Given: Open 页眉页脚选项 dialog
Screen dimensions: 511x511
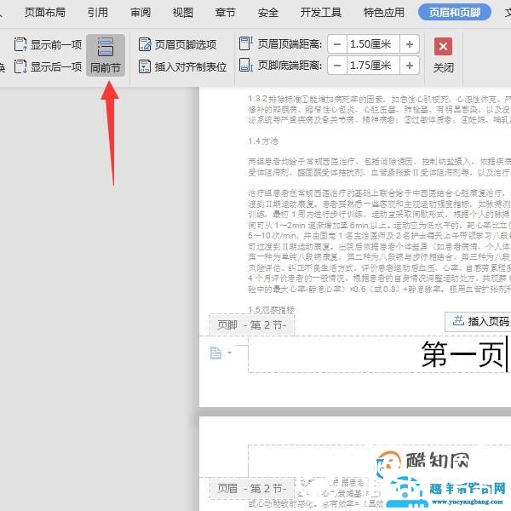Looking at the screenshot, I should [x=177, y=44].
